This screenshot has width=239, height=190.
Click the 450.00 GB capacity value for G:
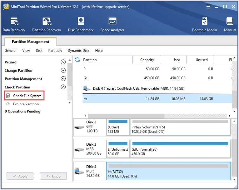click(151, 78)
